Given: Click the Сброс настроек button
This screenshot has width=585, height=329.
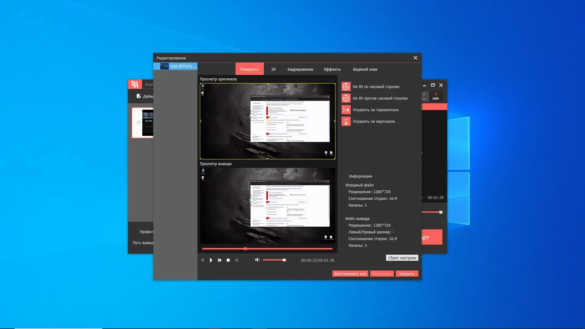Looking at the screenshot, I should pos(402,258).
